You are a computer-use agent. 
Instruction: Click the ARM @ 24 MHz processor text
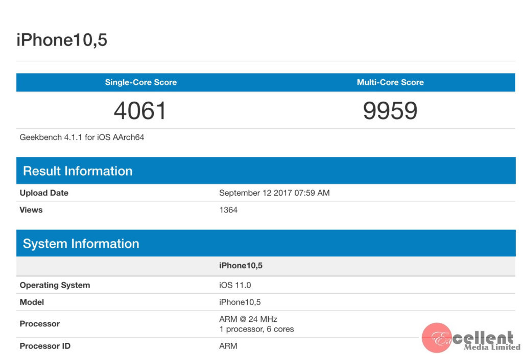248,319
